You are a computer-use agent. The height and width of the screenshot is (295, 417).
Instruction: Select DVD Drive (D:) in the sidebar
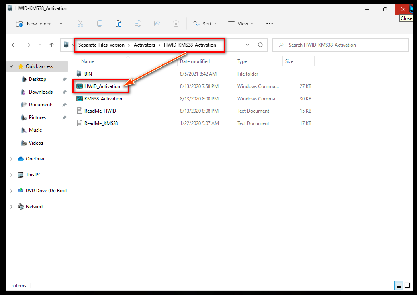coord(47,191)
